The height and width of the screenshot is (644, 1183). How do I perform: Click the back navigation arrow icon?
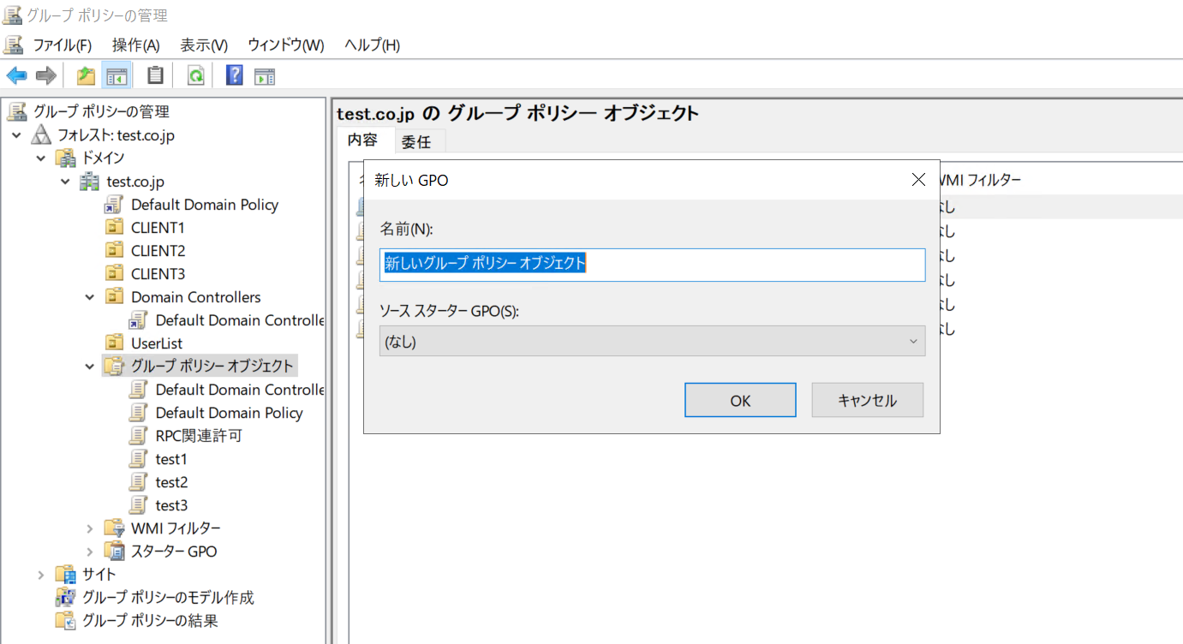coord(16,75)
